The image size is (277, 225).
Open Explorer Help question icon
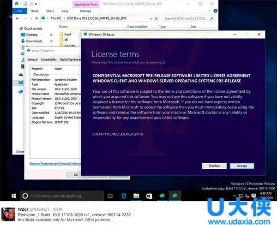click(x=215, y=11)
